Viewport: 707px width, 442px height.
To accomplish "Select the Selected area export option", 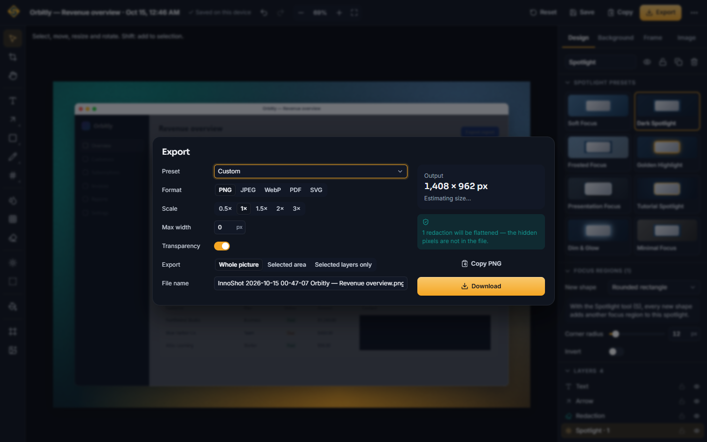I will 287,265.
